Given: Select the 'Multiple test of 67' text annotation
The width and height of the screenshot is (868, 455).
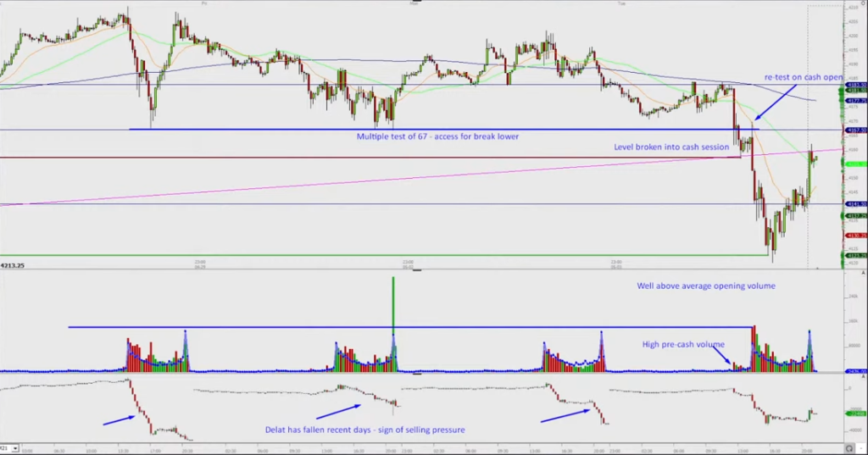Looking at the screenshot, I should pyautogui.click(x=437, y=136).
